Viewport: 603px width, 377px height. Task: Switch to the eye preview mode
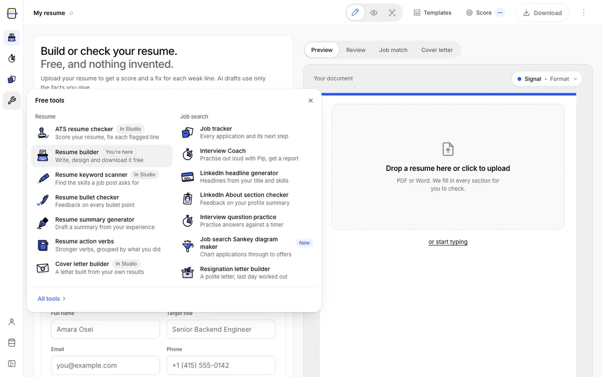click(x=374, y=13)
